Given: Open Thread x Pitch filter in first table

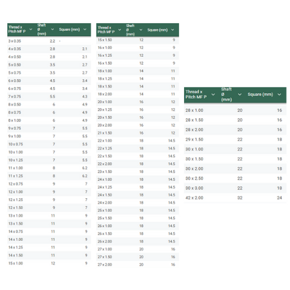Looking at the screenshot, I should coord(31,30).
